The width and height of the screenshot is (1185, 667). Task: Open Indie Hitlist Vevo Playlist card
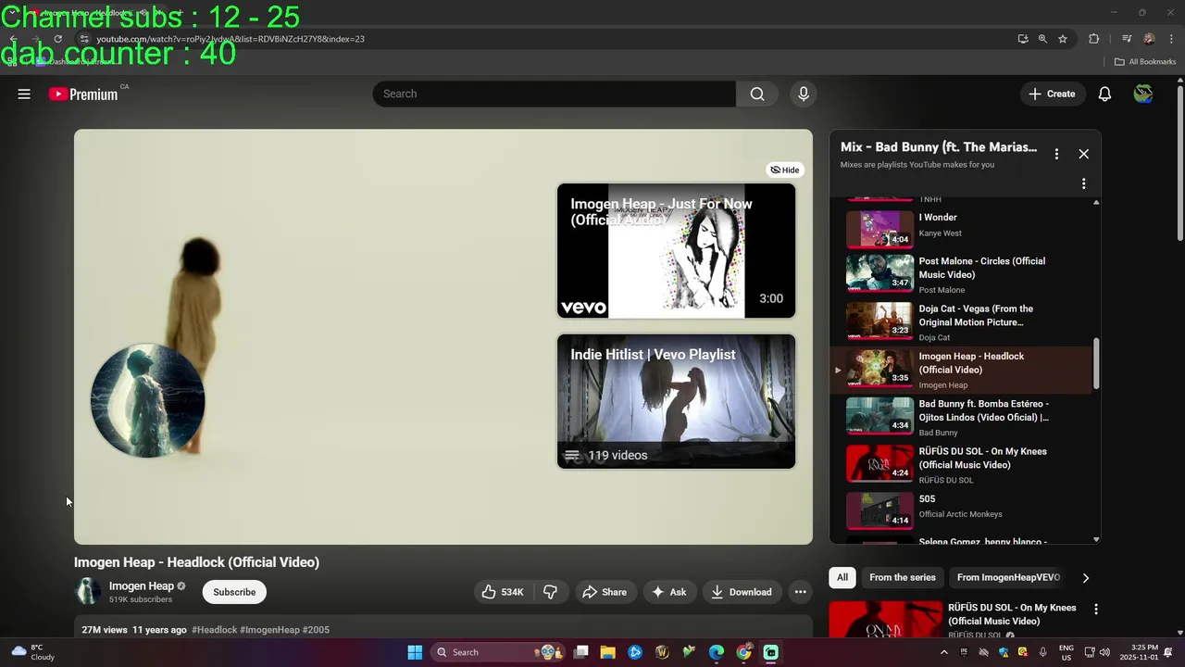(x=676, y=401)
